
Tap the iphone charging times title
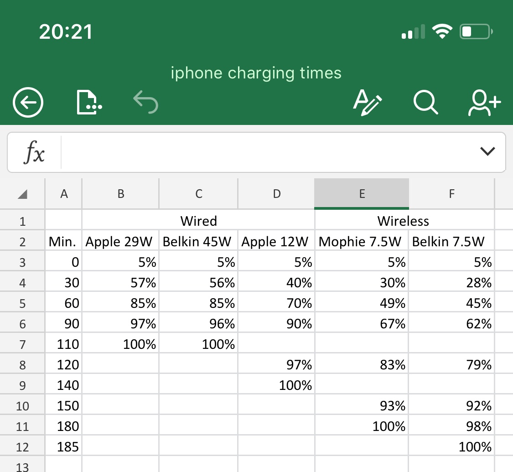coord(256,73)
